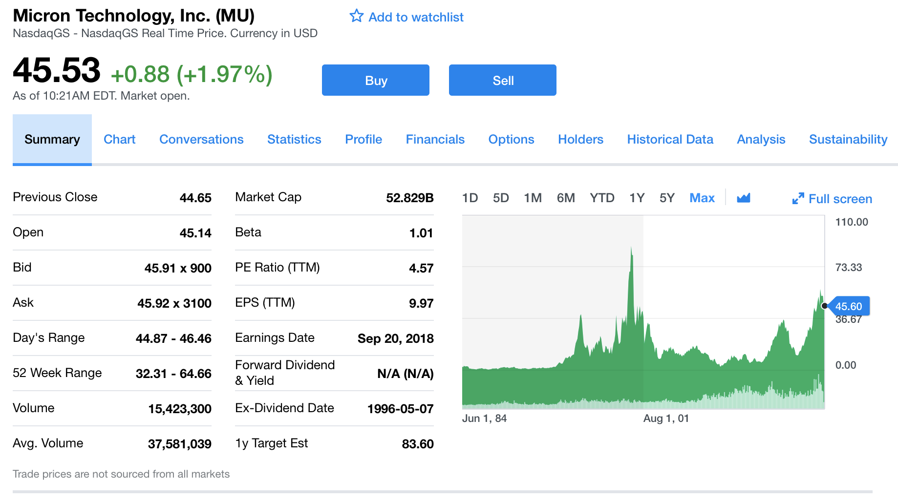Image resolution: width=898 pixels, height=503 pixels.
Task: Click the Ask value 45.92 x 3100
Action: click(x=174, y=303)
